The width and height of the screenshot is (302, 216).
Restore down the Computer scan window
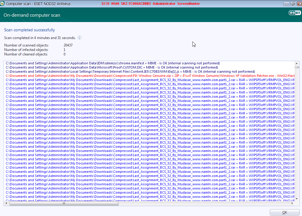tap(293, 4)
